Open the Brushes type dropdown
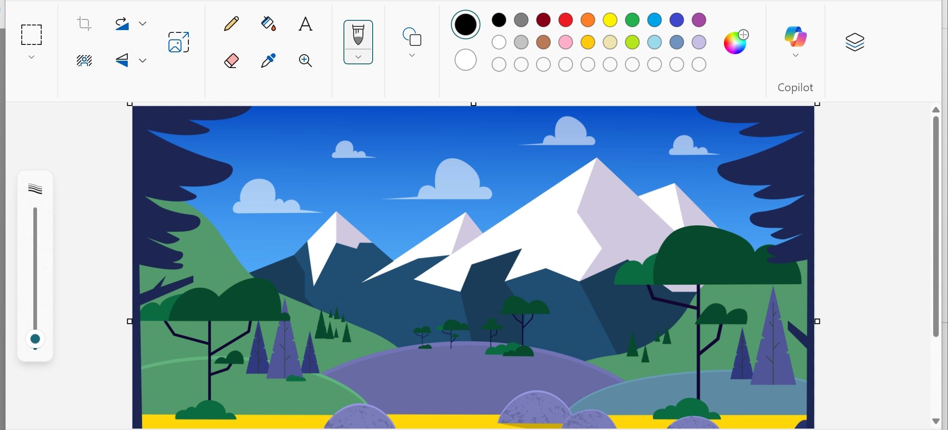 tap(358, 57)
